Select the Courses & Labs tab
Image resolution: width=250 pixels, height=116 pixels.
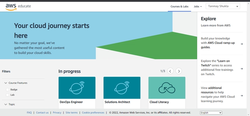[179, 7]
